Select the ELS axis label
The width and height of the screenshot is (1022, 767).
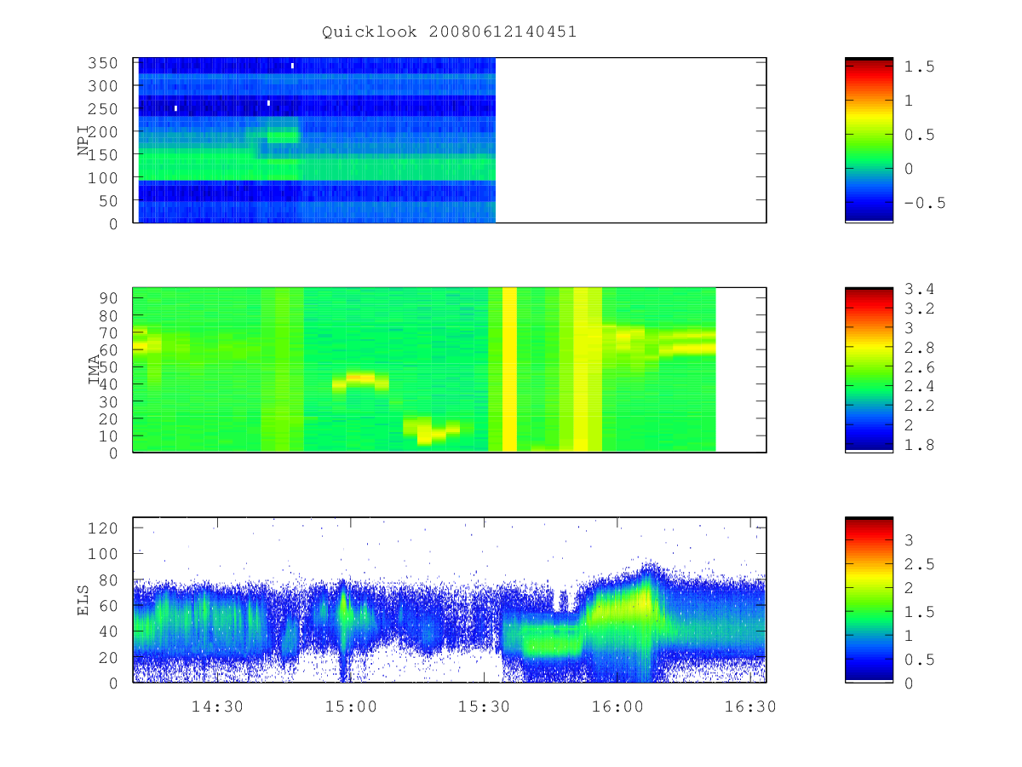(x=83, y=600)
